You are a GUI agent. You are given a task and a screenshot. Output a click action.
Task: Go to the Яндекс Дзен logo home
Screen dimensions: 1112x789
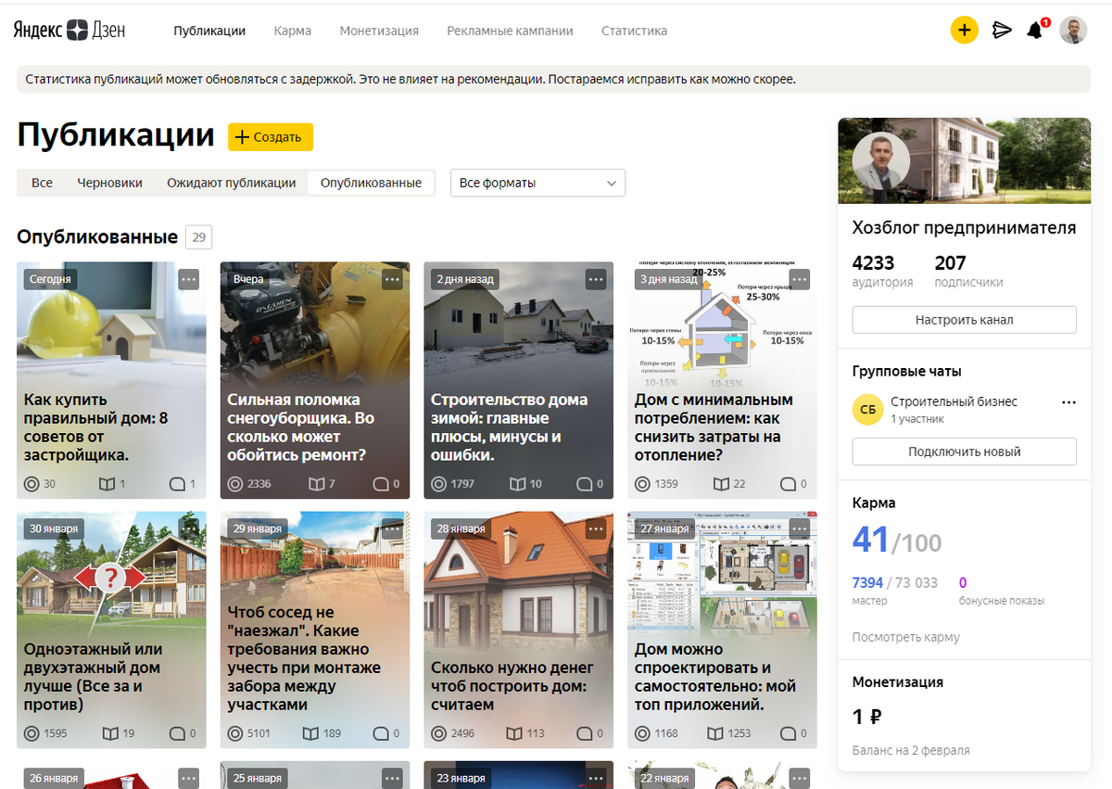pyautogui.click(x=69, y=30)
